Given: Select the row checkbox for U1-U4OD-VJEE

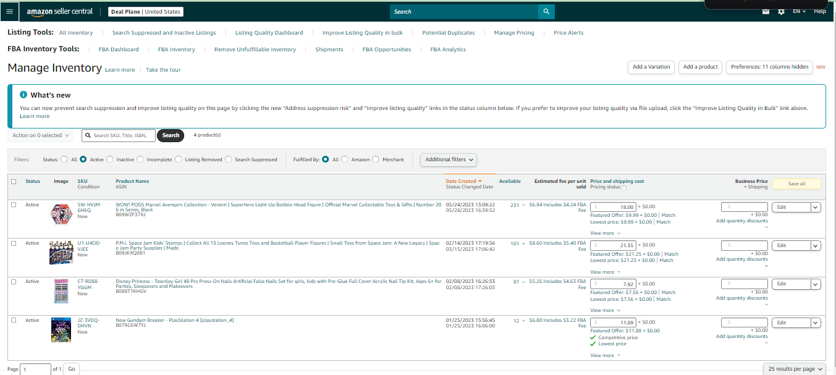Looking at the screenshot, I should pyautogui.click(x=14, y=243).
